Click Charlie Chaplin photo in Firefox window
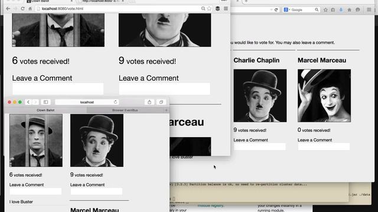Screen dimensions: 378x212 pyautogui.click(x=260, y=95)
